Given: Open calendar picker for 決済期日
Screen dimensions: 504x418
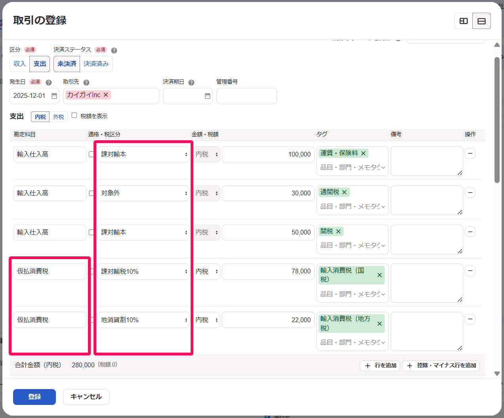Looking at the screenshot, I should 208,96.
